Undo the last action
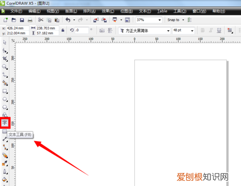Viewport: 241px width, 186px height. [x=68, y=20]
